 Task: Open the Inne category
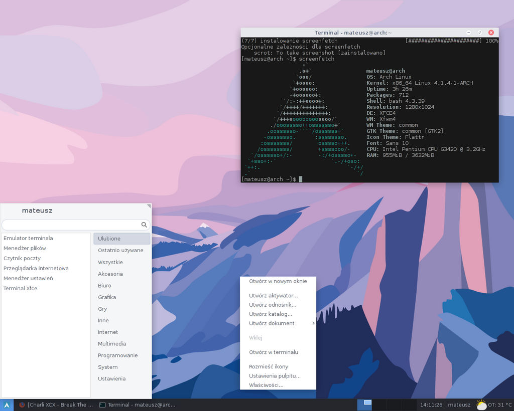click(122, 320)
